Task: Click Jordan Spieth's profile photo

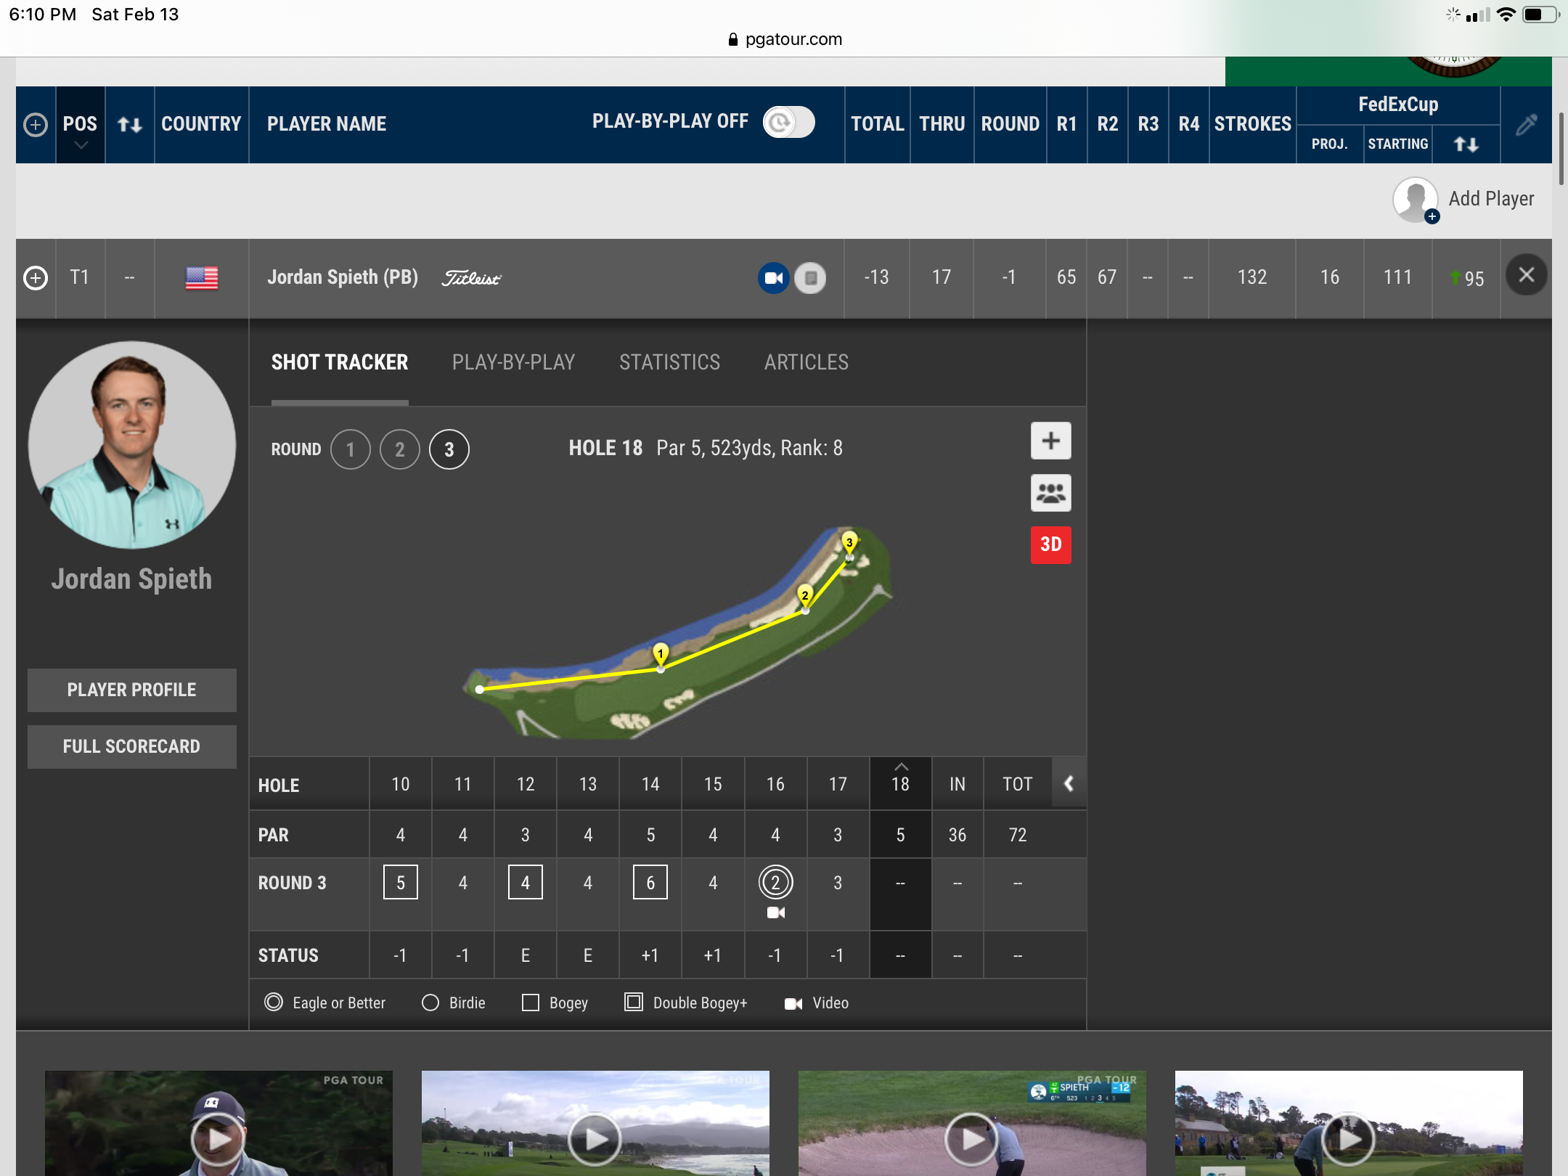Action: click(x=132, y=445)
